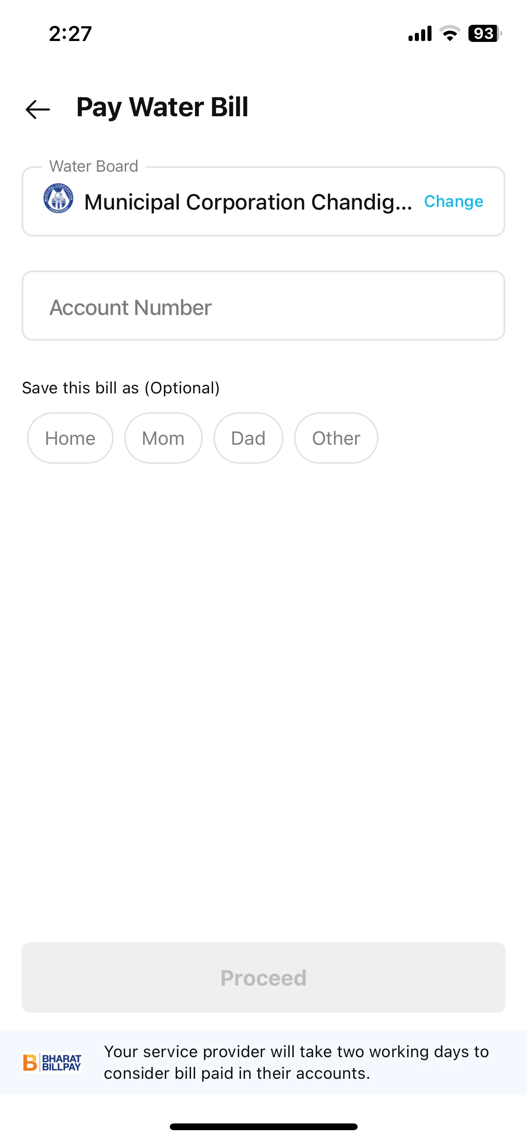The height and width of the screenshot is (1141, 527).
Task: Tap the Bharat BillPay logo
Action: pyautogui.click(x=52, y=1063)
